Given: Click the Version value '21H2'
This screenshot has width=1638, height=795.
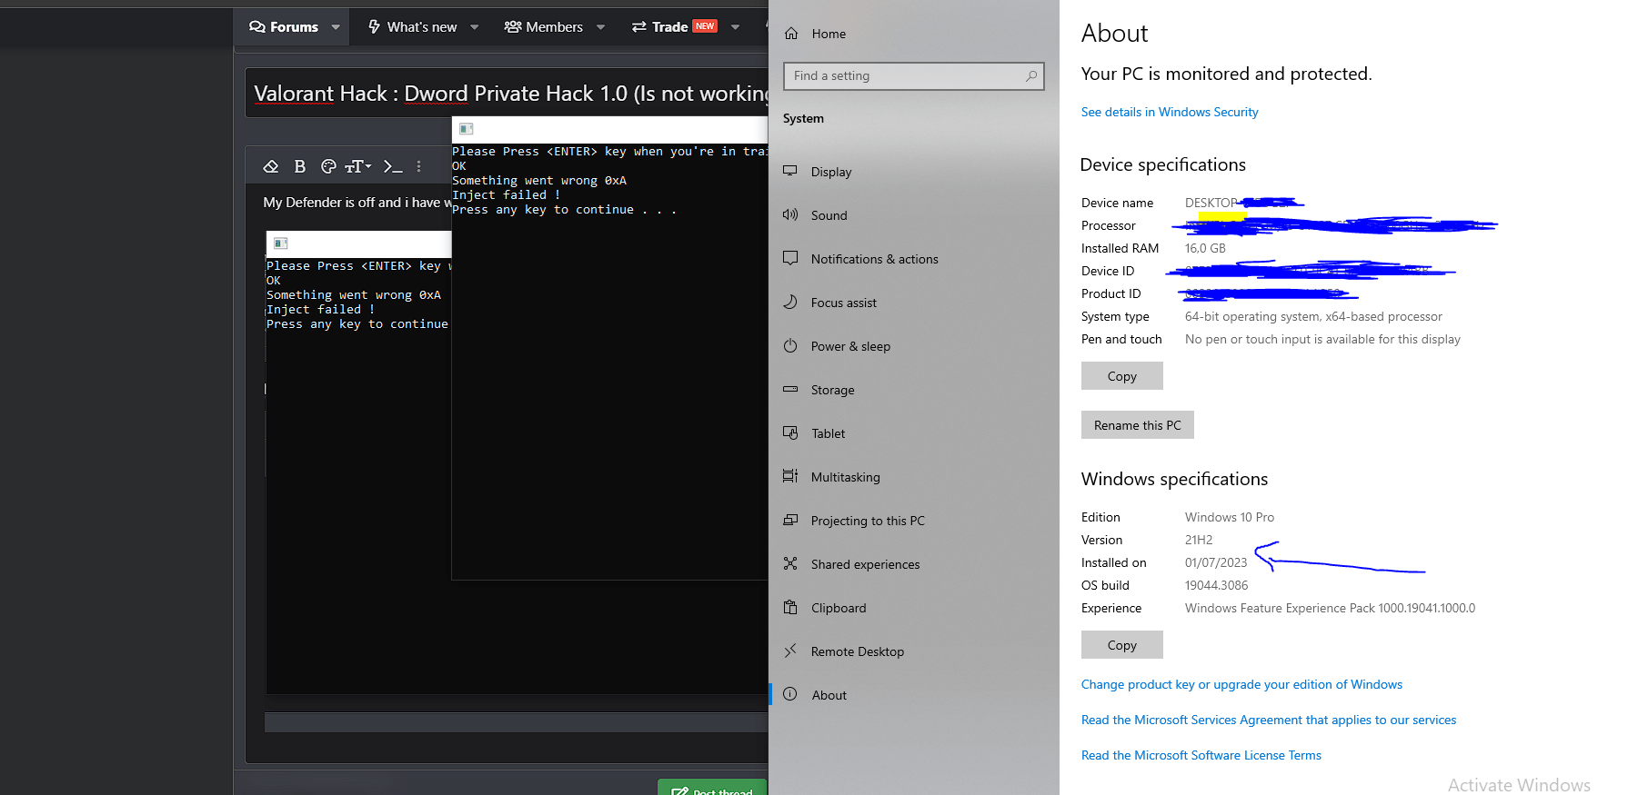Looking at the screenshot, I should [x=1199, y=540].
